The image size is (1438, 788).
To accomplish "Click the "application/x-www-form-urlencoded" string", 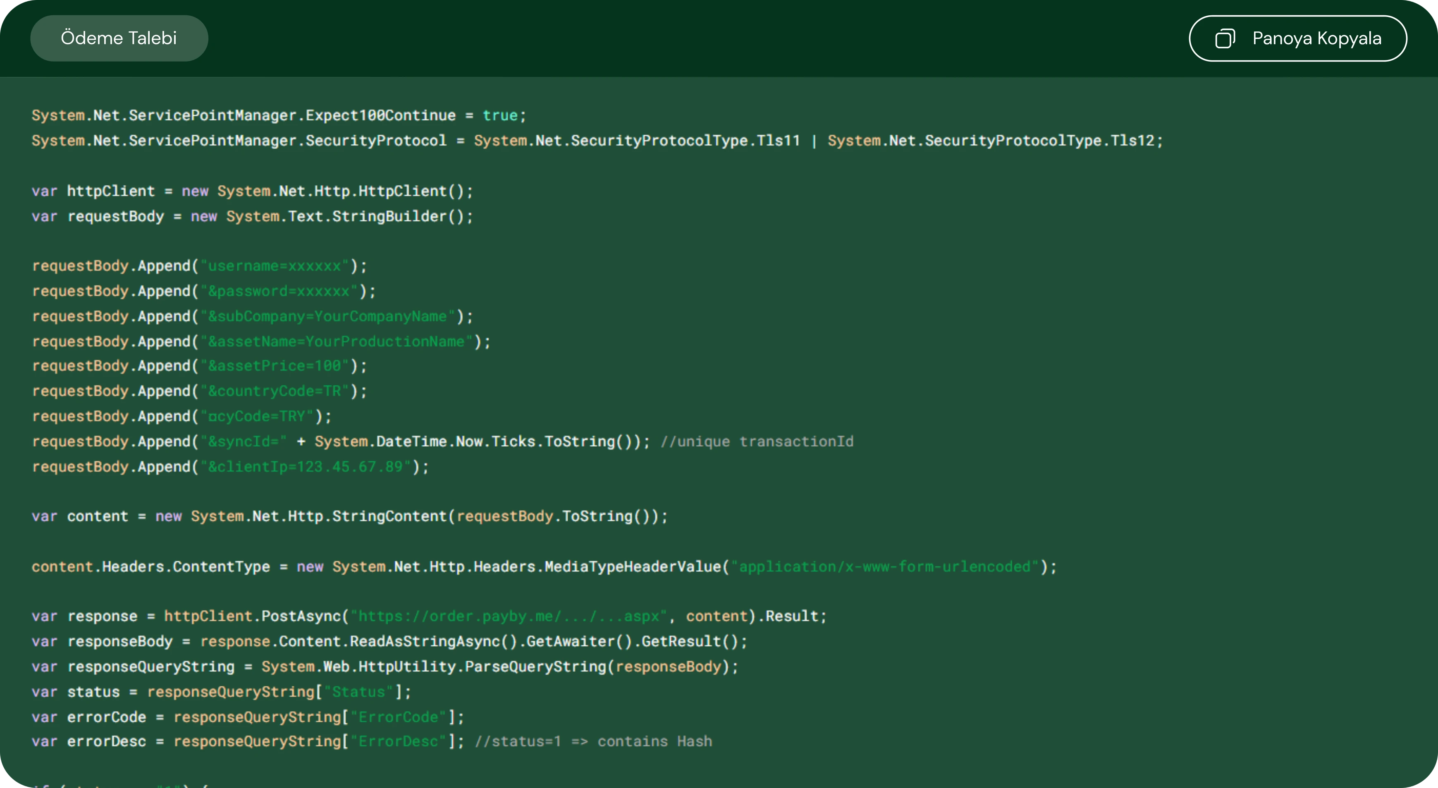I will [885, 567].
